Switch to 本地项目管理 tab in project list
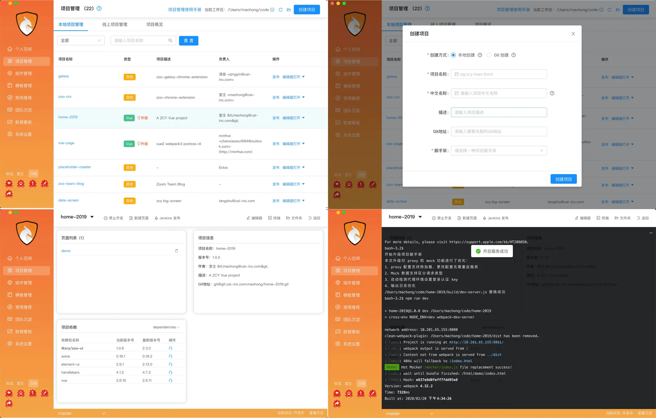Viewport: 656px width, 418px height. tap(71, 24)
